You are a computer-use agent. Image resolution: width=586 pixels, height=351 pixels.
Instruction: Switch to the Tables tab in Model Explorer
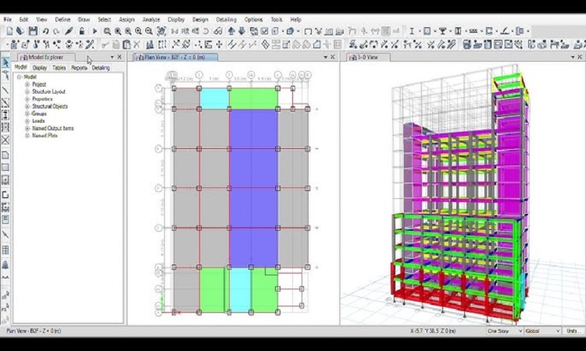coord(59,68)
